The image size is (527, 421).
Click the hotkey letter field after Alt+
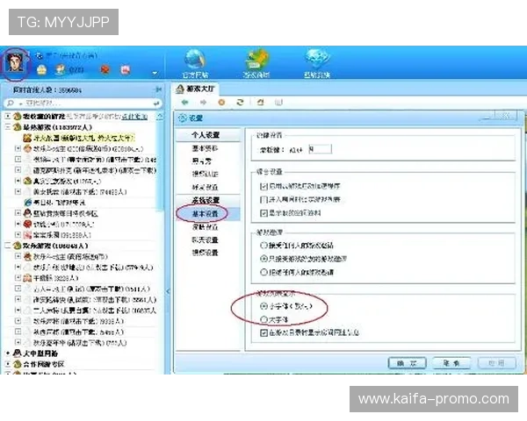pyautogui.click(x=320, y=149)
